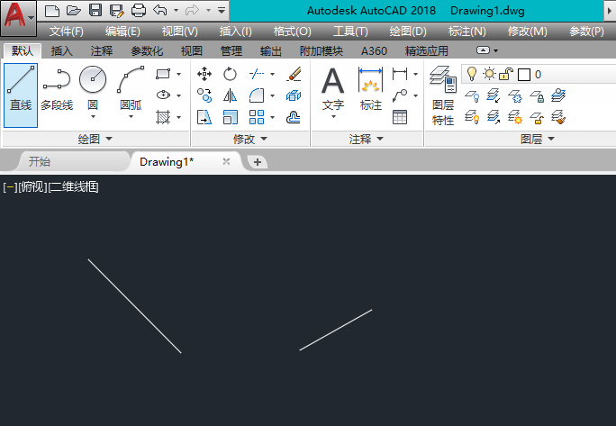Click the hatch pattern icon
Viewport: 616px width, 426px height.
pyautogui.click(x=163, y=117)
